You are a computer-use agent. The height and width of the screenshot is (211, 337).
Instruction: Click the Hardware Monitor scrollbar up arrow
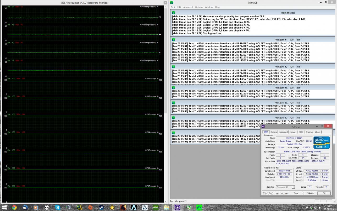coord(165,7)
